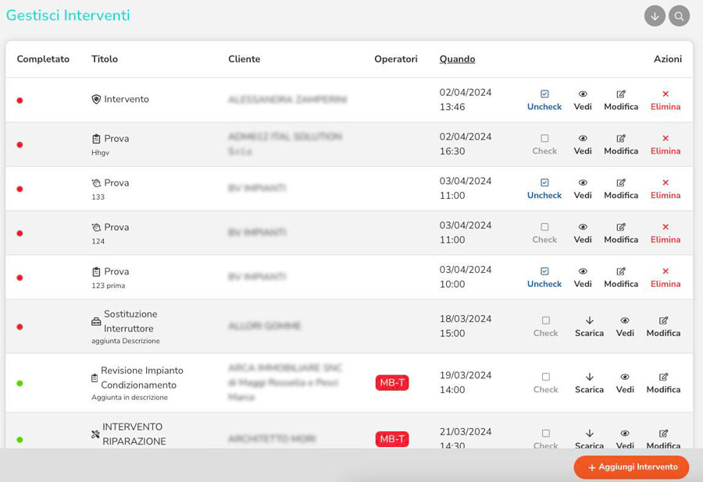The height and width of the screenshot is (482, 703).
Task: Click the date 02/04/2024 16:30
Action: pos(466,144)
